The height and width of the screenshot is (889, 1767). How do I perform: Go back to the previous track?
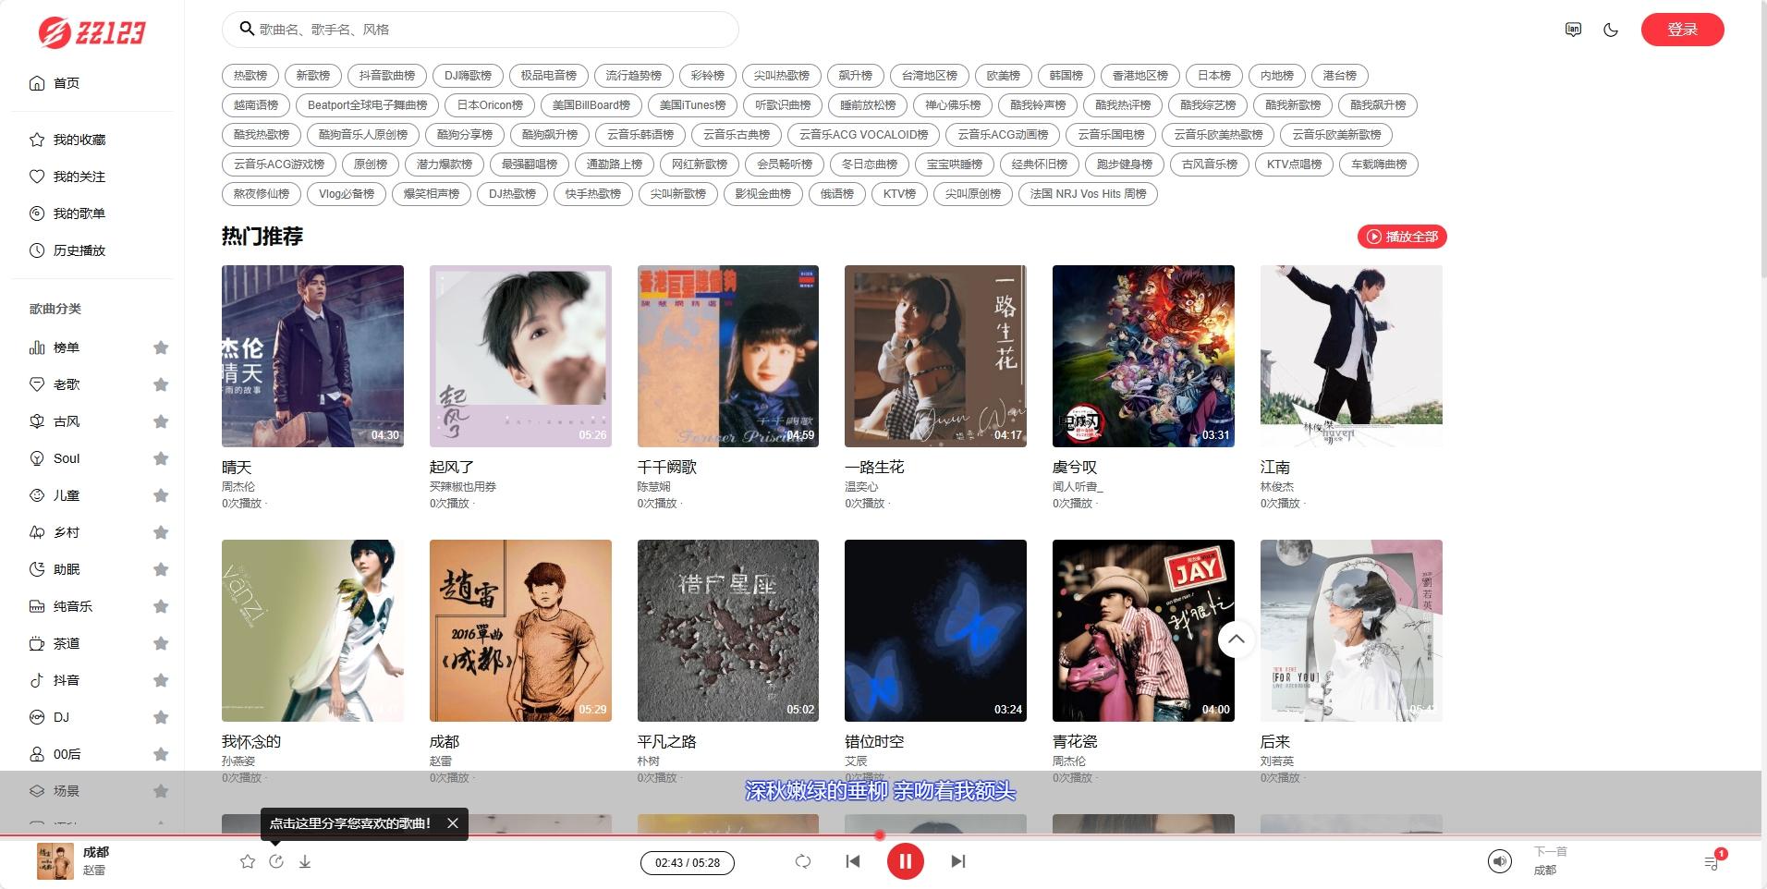pos(852,861)
